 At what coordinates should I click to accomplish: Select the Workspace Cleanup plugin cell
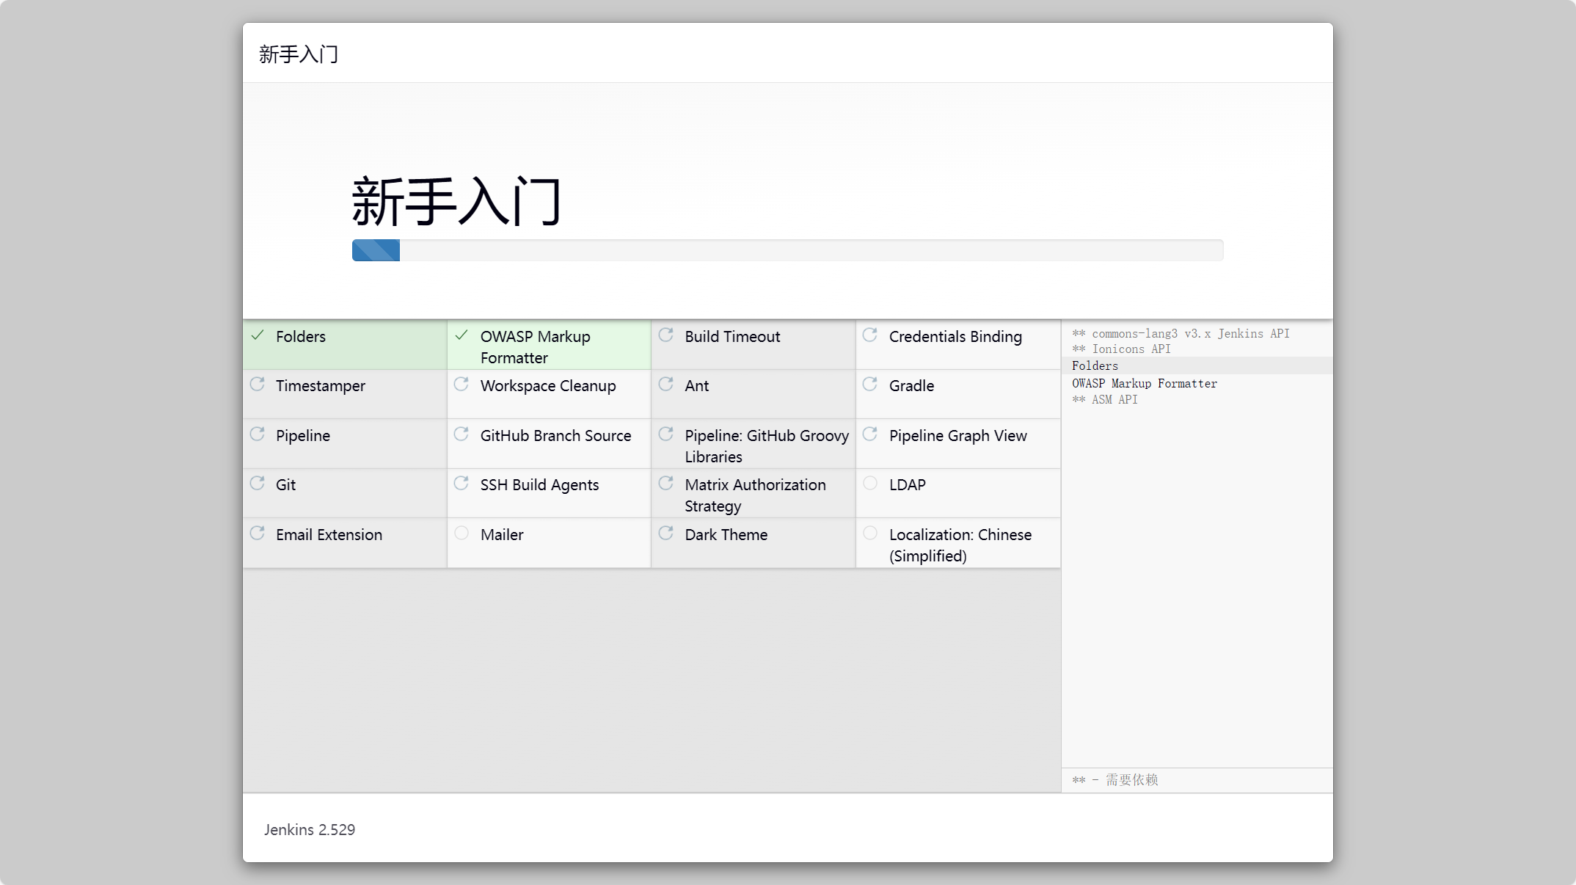tap(547, 386)
